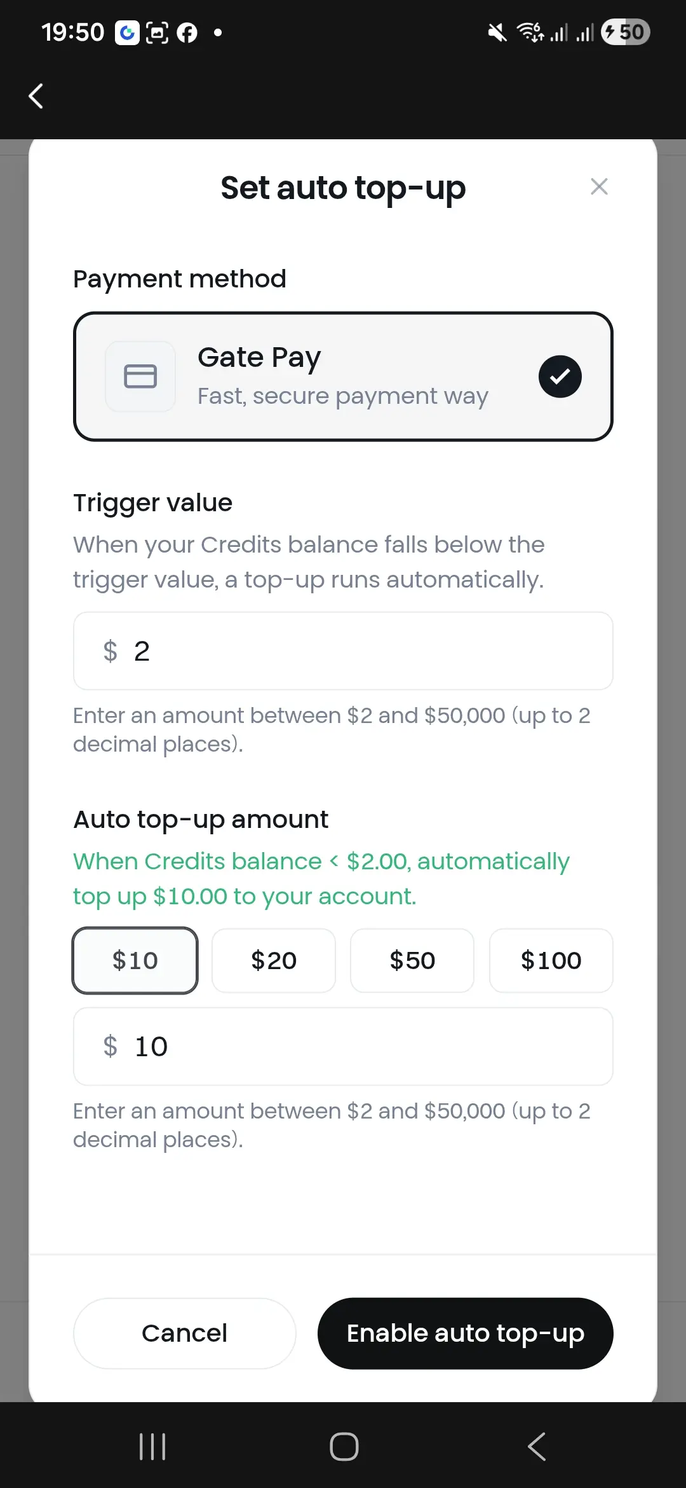Choose the $50 top-up amount

pyautogui.click(x=412, y=960)
